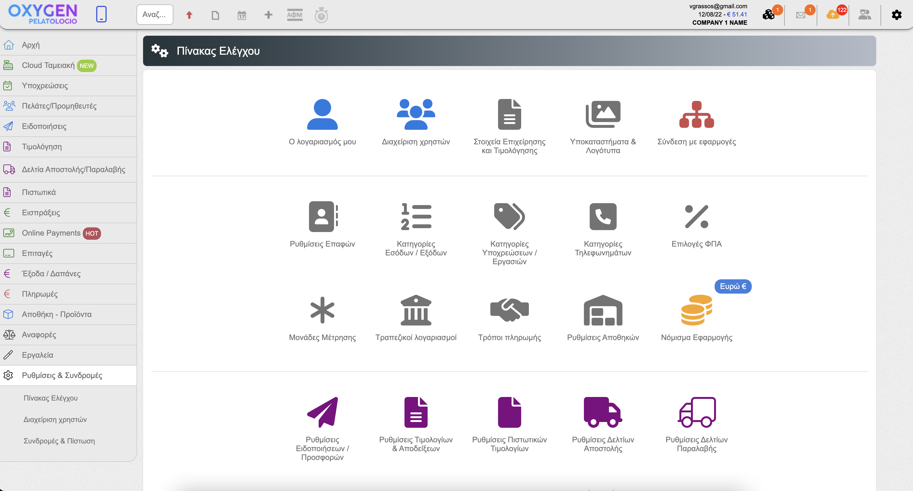Click the red up arrow toolbar icon

click(189, 15)
